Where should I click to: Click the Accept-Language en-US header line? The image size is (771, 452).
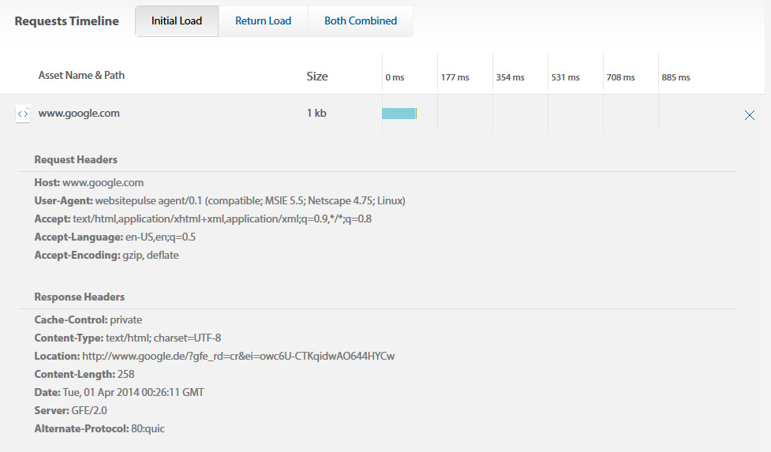point(115,237)
